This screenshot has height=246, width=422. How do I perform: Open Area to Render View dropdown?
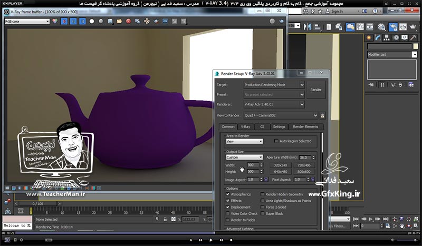[x=244, y=141]
